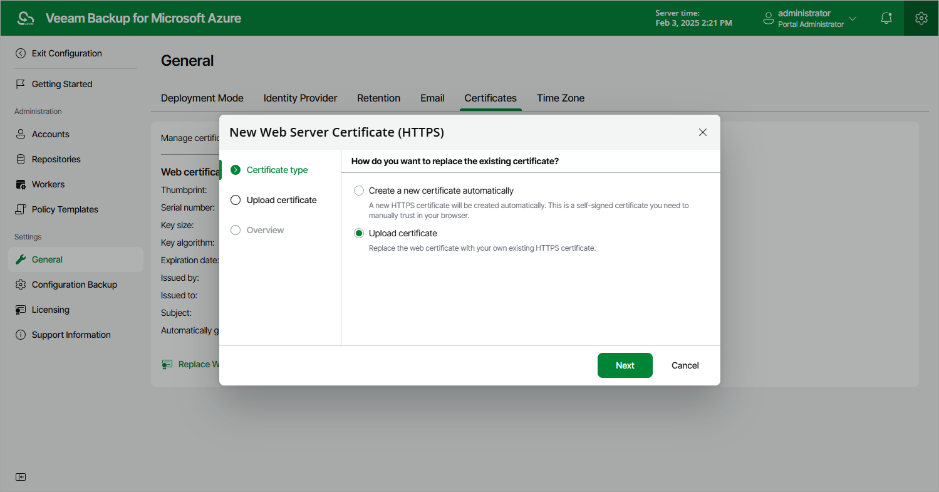Open Getting Started in sidebar
The height and width of the screenshot is (492, 939).
click(62, 84)
